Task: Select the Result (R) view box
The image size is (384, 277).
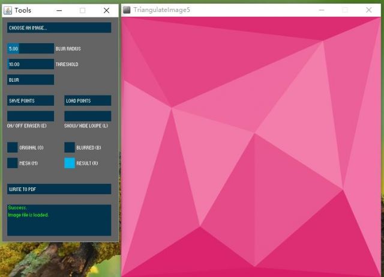Action: tap(70, 163)
